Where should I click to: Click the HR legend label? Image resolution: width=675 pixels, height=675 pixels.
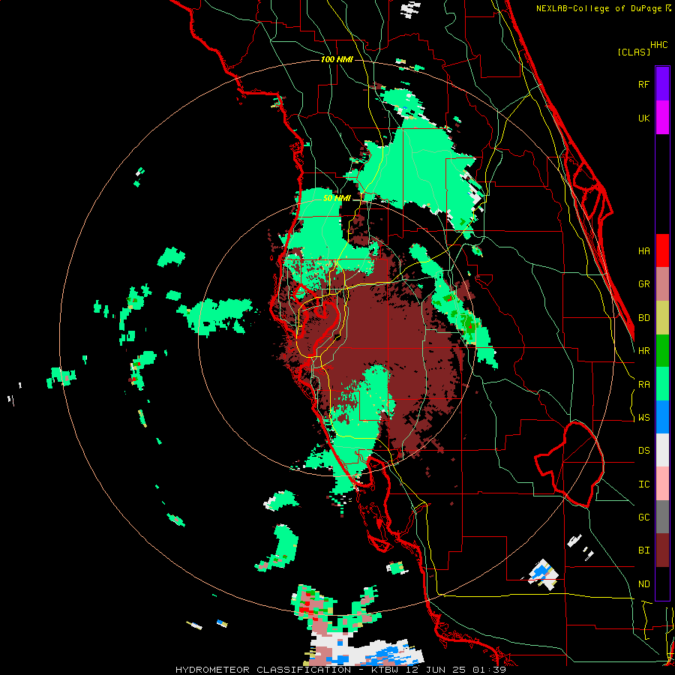643,351
